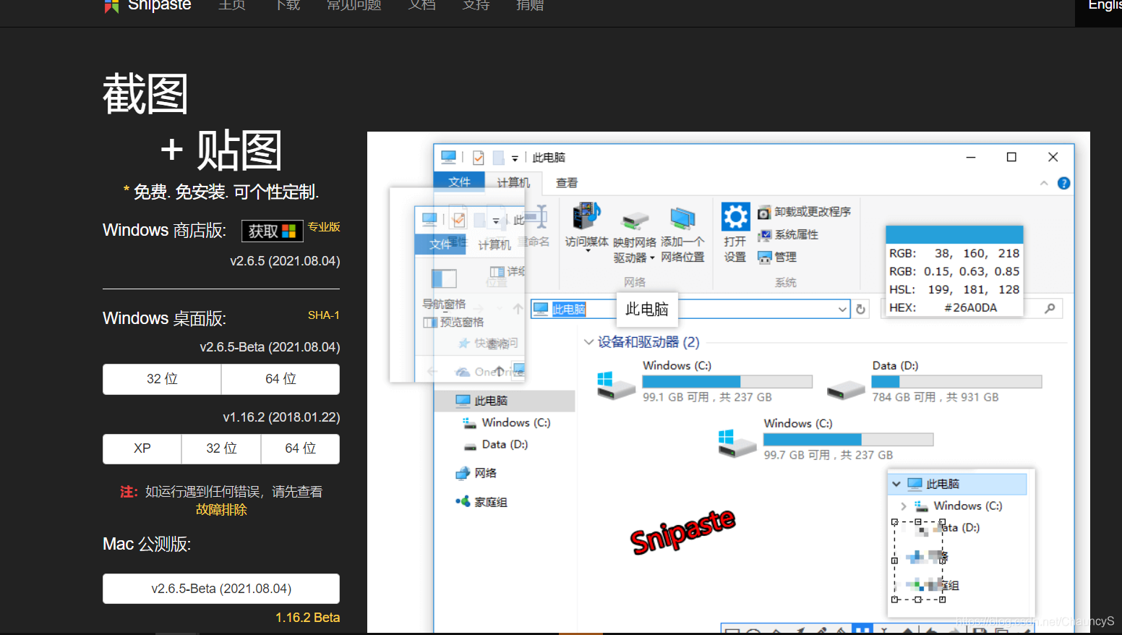Click the 此电脑 tooltip label
The height and width of the screenshot is (635, 1122).
coord(646,310)
